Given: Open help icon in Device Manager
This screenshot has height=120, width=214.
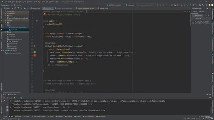Looking at the screenshot, I should pos(208,15).
